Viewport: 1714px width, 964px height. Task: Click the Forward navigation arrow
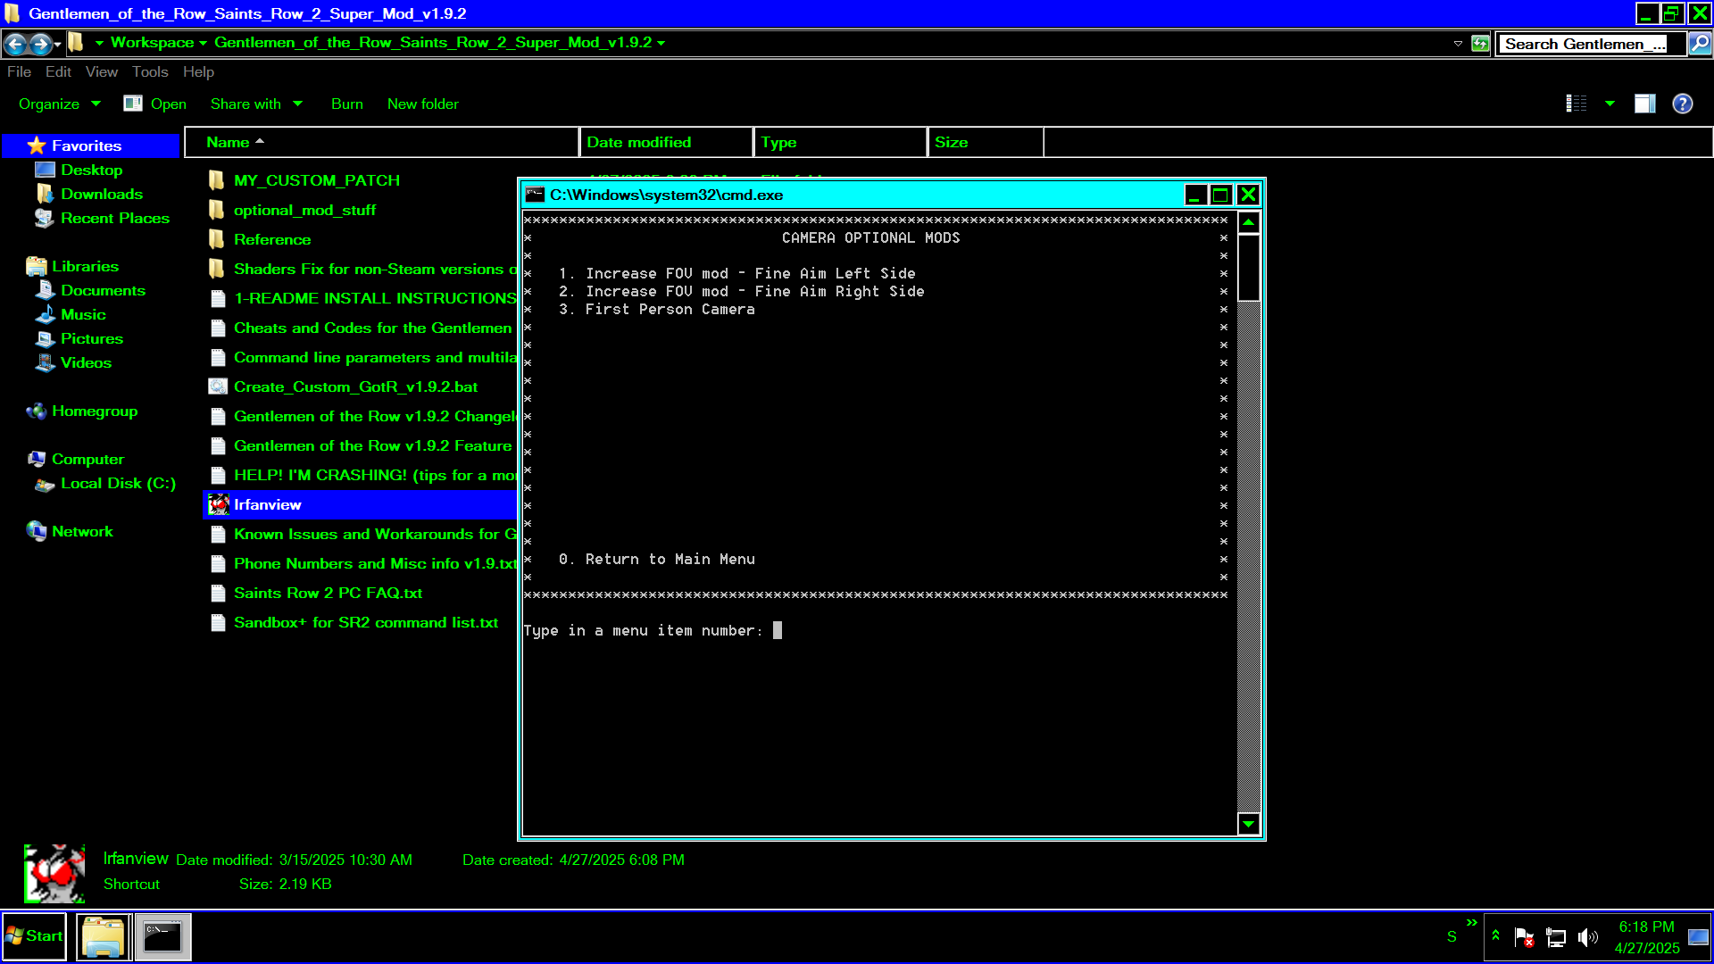pyautogui.click(x=40, y=43)
